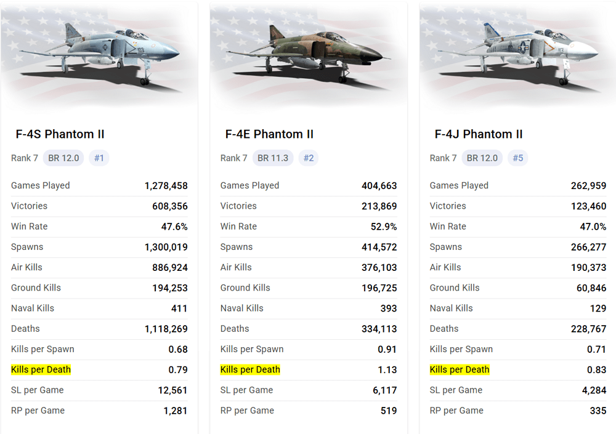This screenshot has height=434, width=616.
Task: Open the F-4J Phantom II title link
Action: (479, 134)
